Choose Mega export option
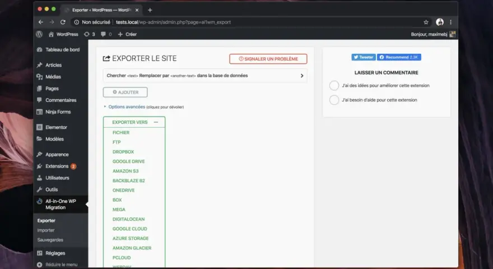This screenshot has width=493, height=269. (119, 209)
